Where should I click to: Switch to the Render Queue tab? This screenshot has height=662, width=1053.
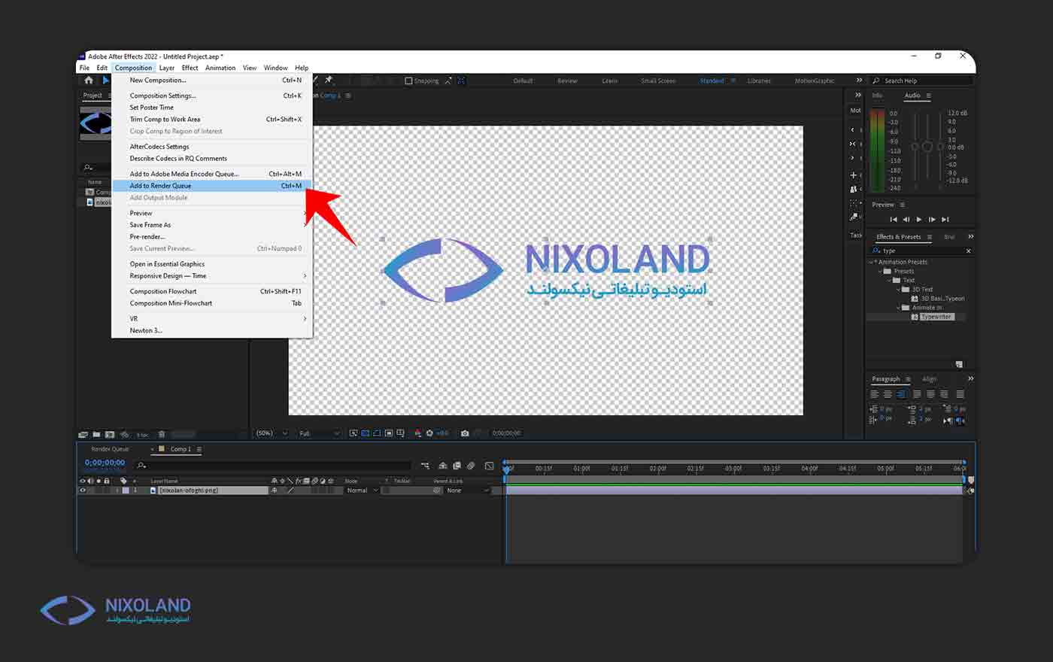coord(110,449)
